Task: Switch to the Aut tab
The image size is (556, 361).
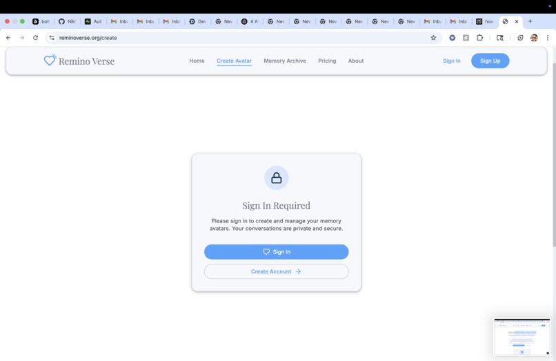Action: coord(93,21)
